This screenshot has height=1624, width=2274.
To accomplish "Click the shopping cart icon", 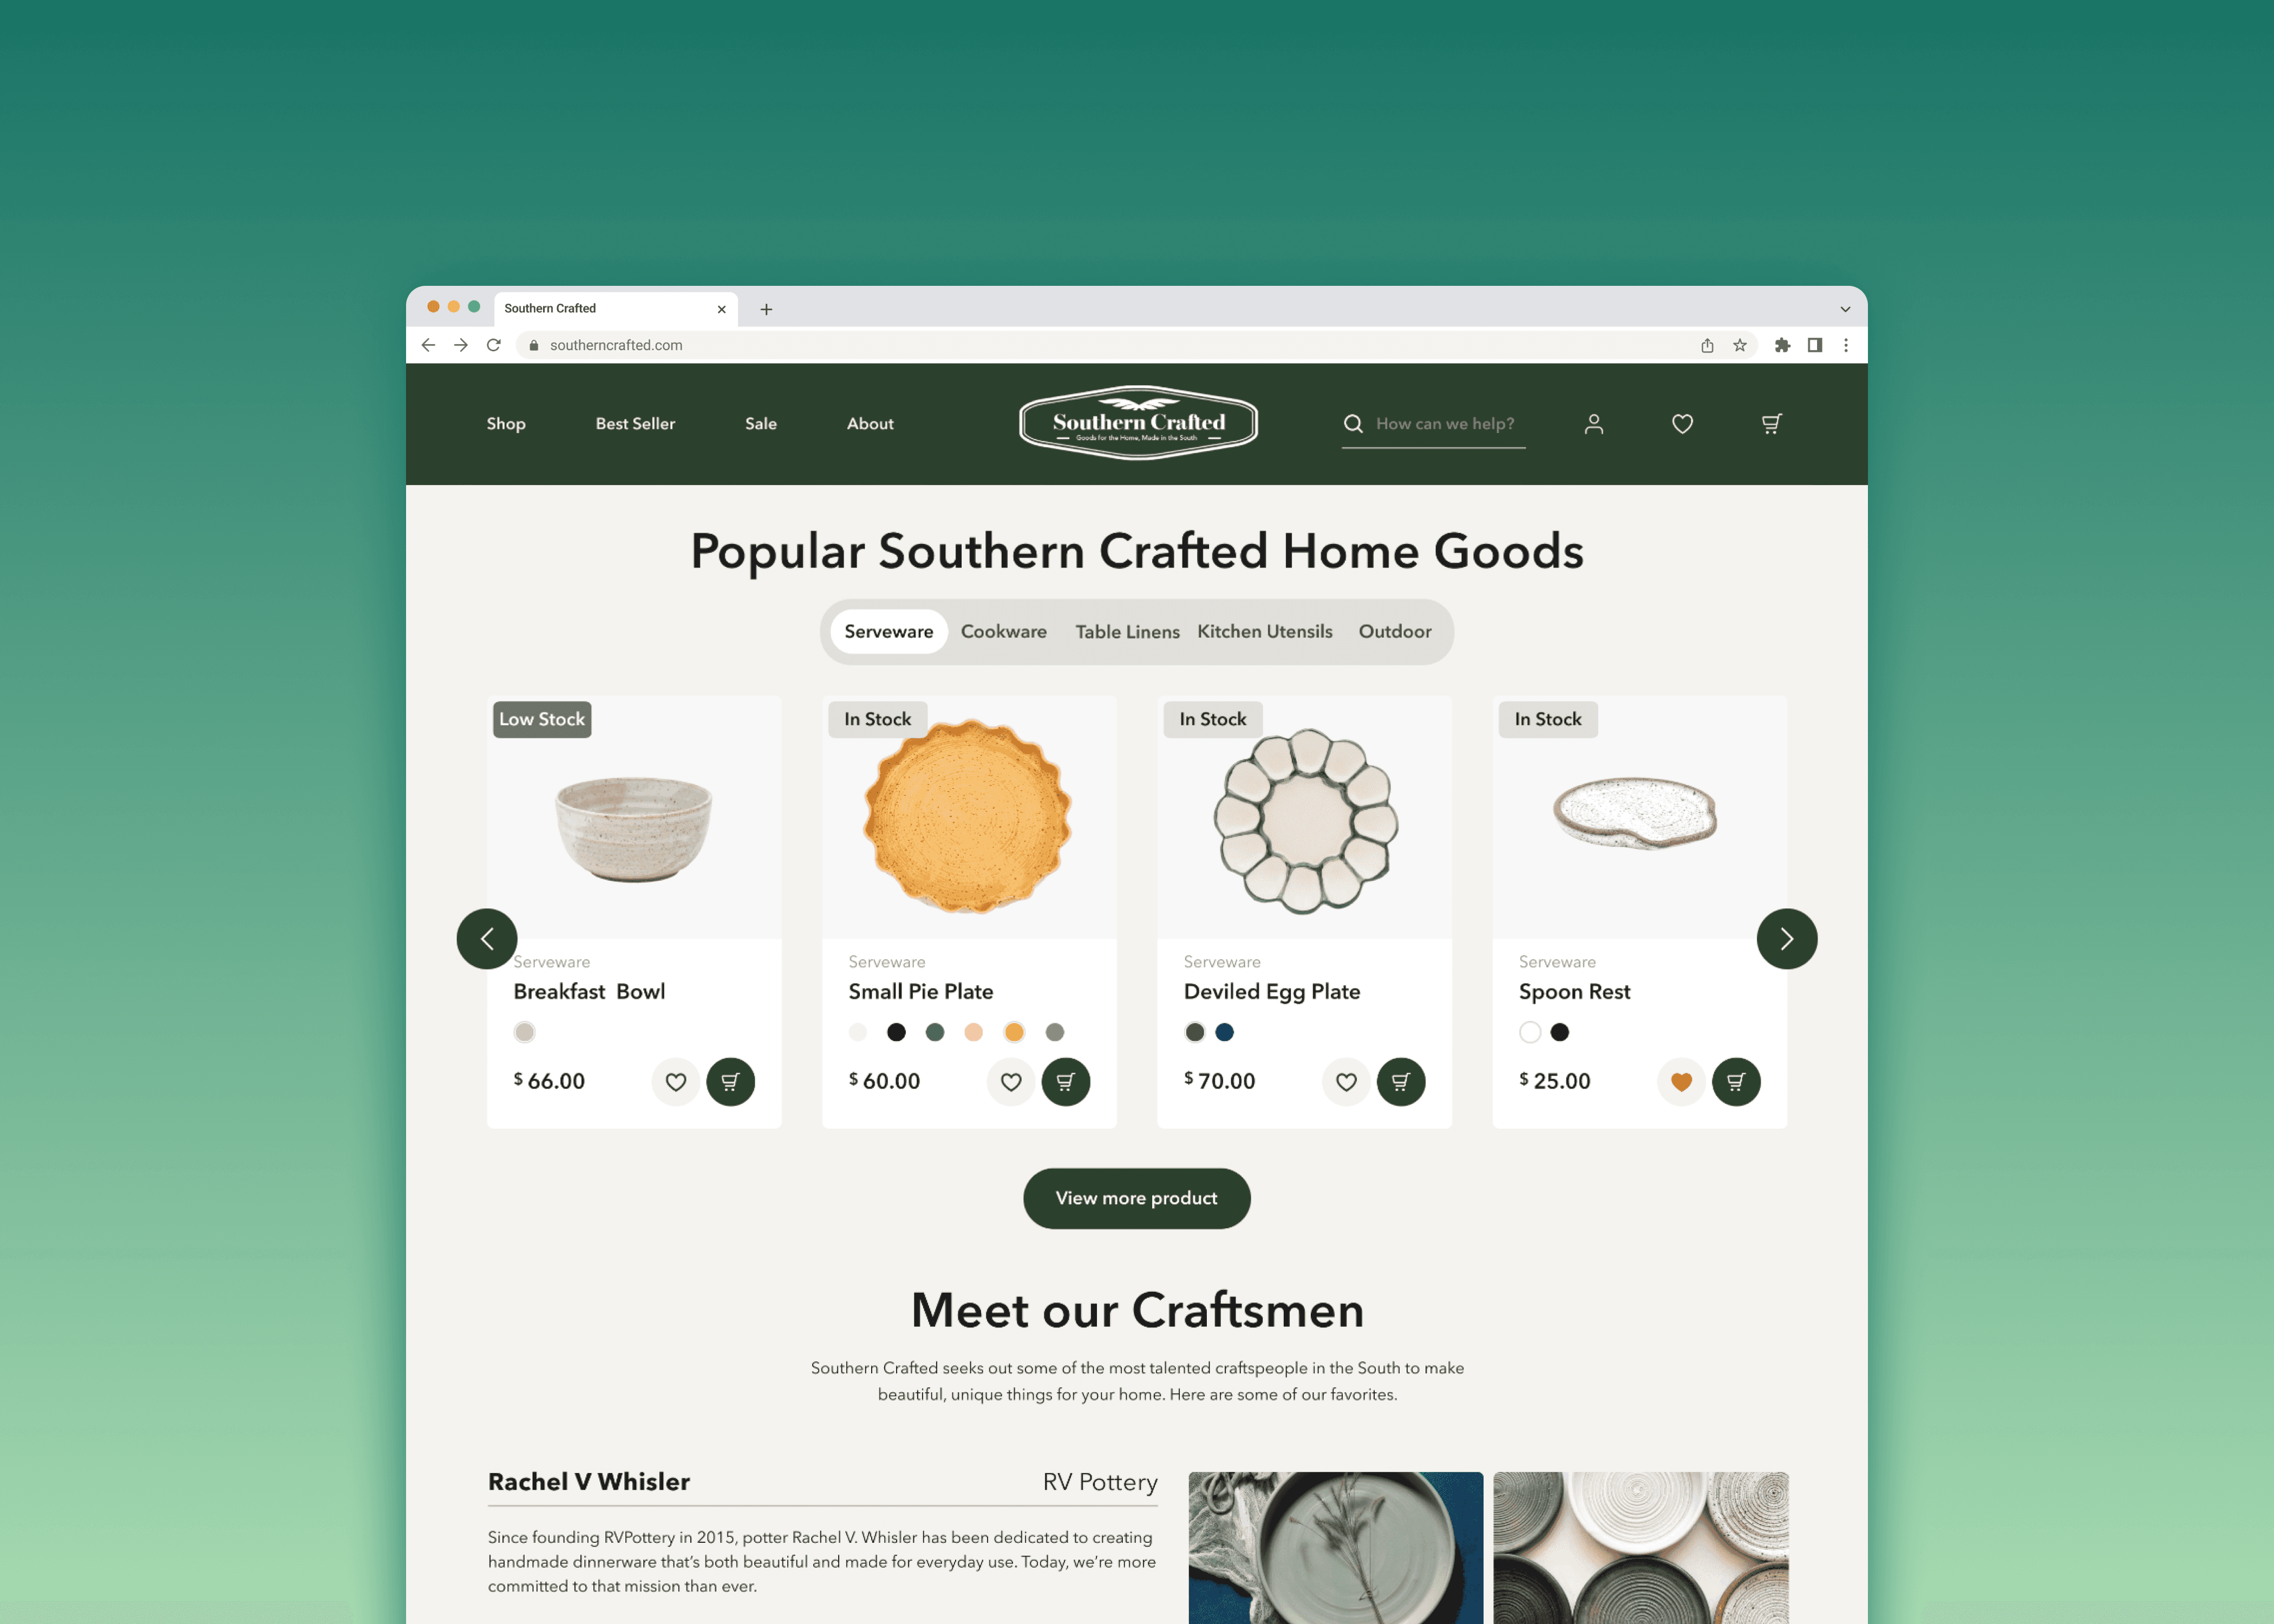I will click(x=1769, y=423).
